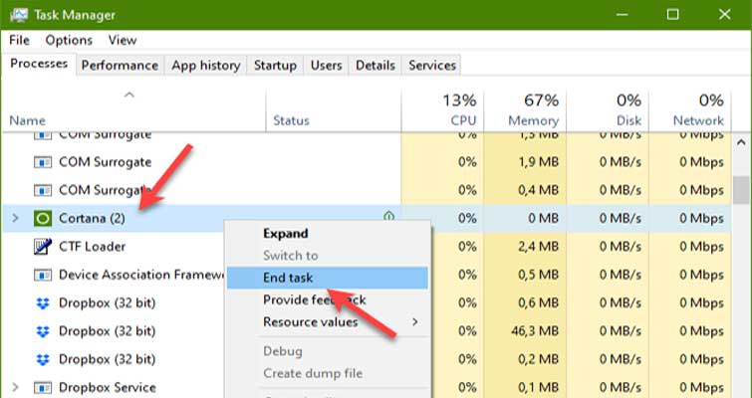Viewport: 752px width, 398px height.
Task: Switch to the Performance tab
Action: coord(120,66)
